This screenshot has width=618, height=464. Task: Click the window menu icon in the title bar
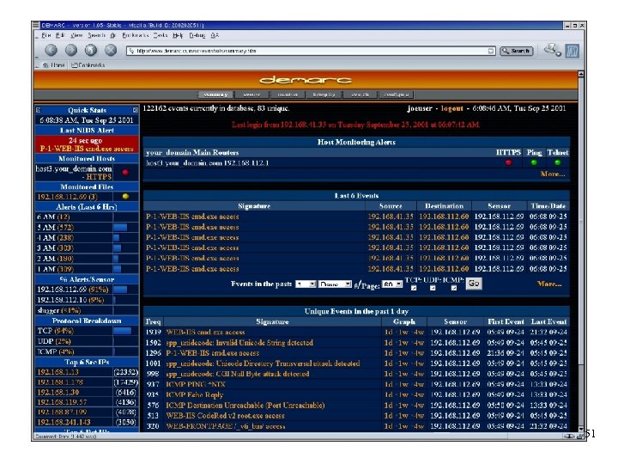pos(36,25)
